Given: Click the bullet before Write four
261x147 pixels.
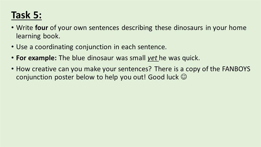Looking at the screenshot, I should pyautogui.click(x=13, y=27).
